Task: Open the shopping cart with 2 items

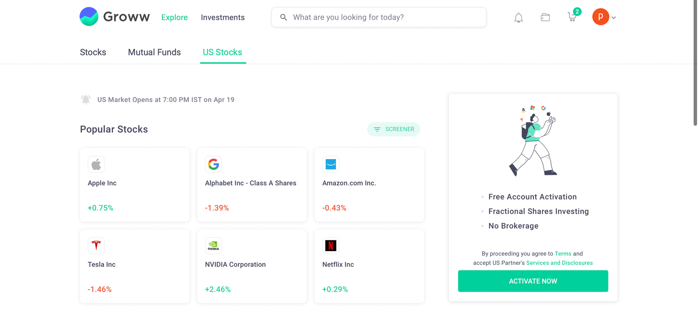Action: pos(572,17)
